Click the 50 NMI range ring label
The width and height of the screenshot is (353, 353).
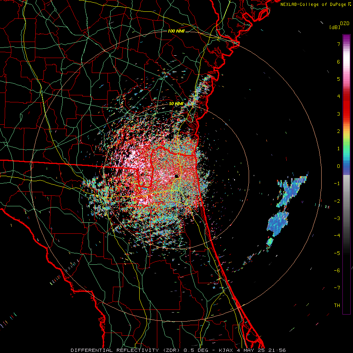pos(176,104)
